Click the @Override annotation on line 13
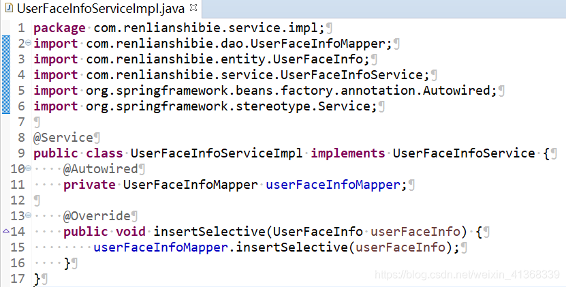The height and width of the screenshot is (287, 566). 97,216
